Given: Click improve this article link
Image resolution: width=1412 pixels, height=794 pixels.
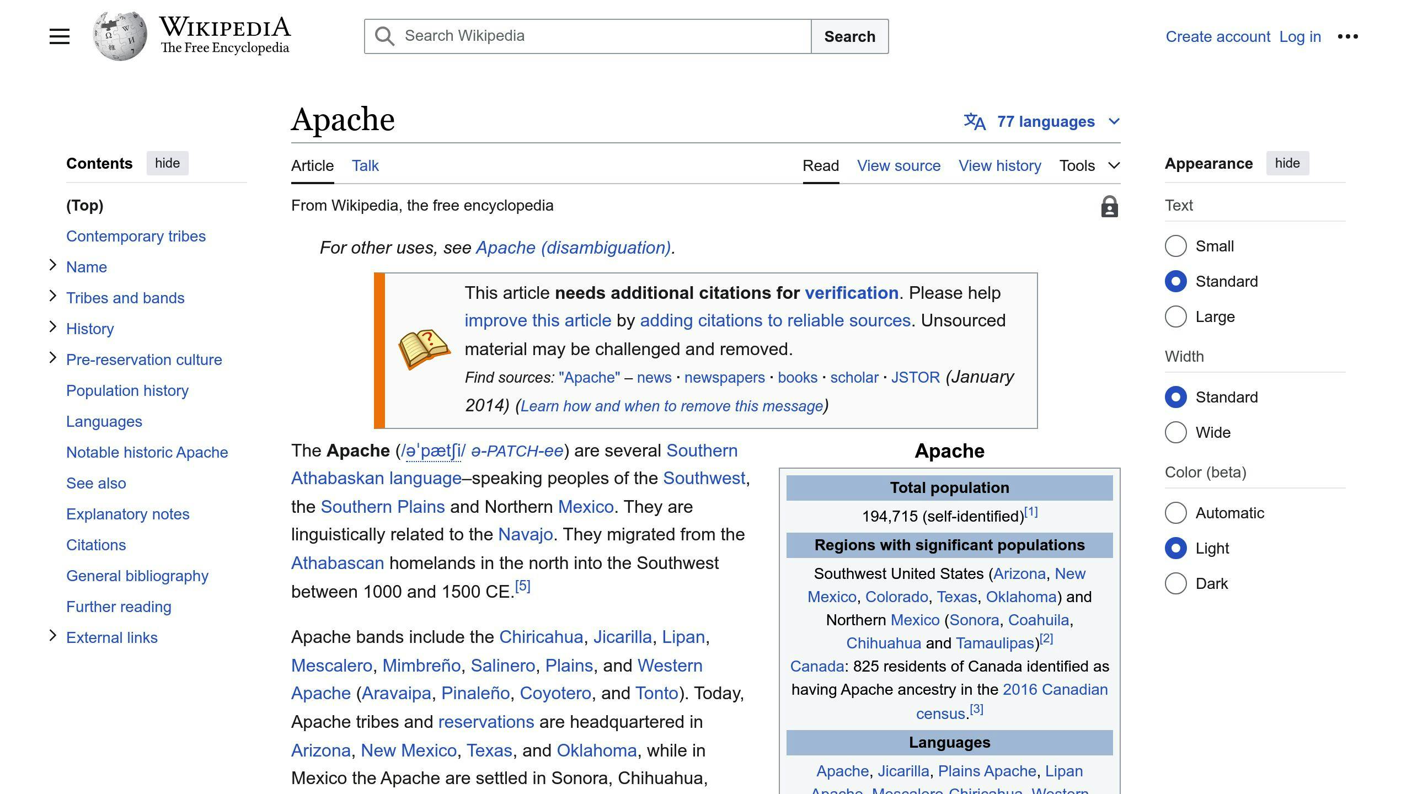Looking at the screenshot, I should (x=538, y=320).
